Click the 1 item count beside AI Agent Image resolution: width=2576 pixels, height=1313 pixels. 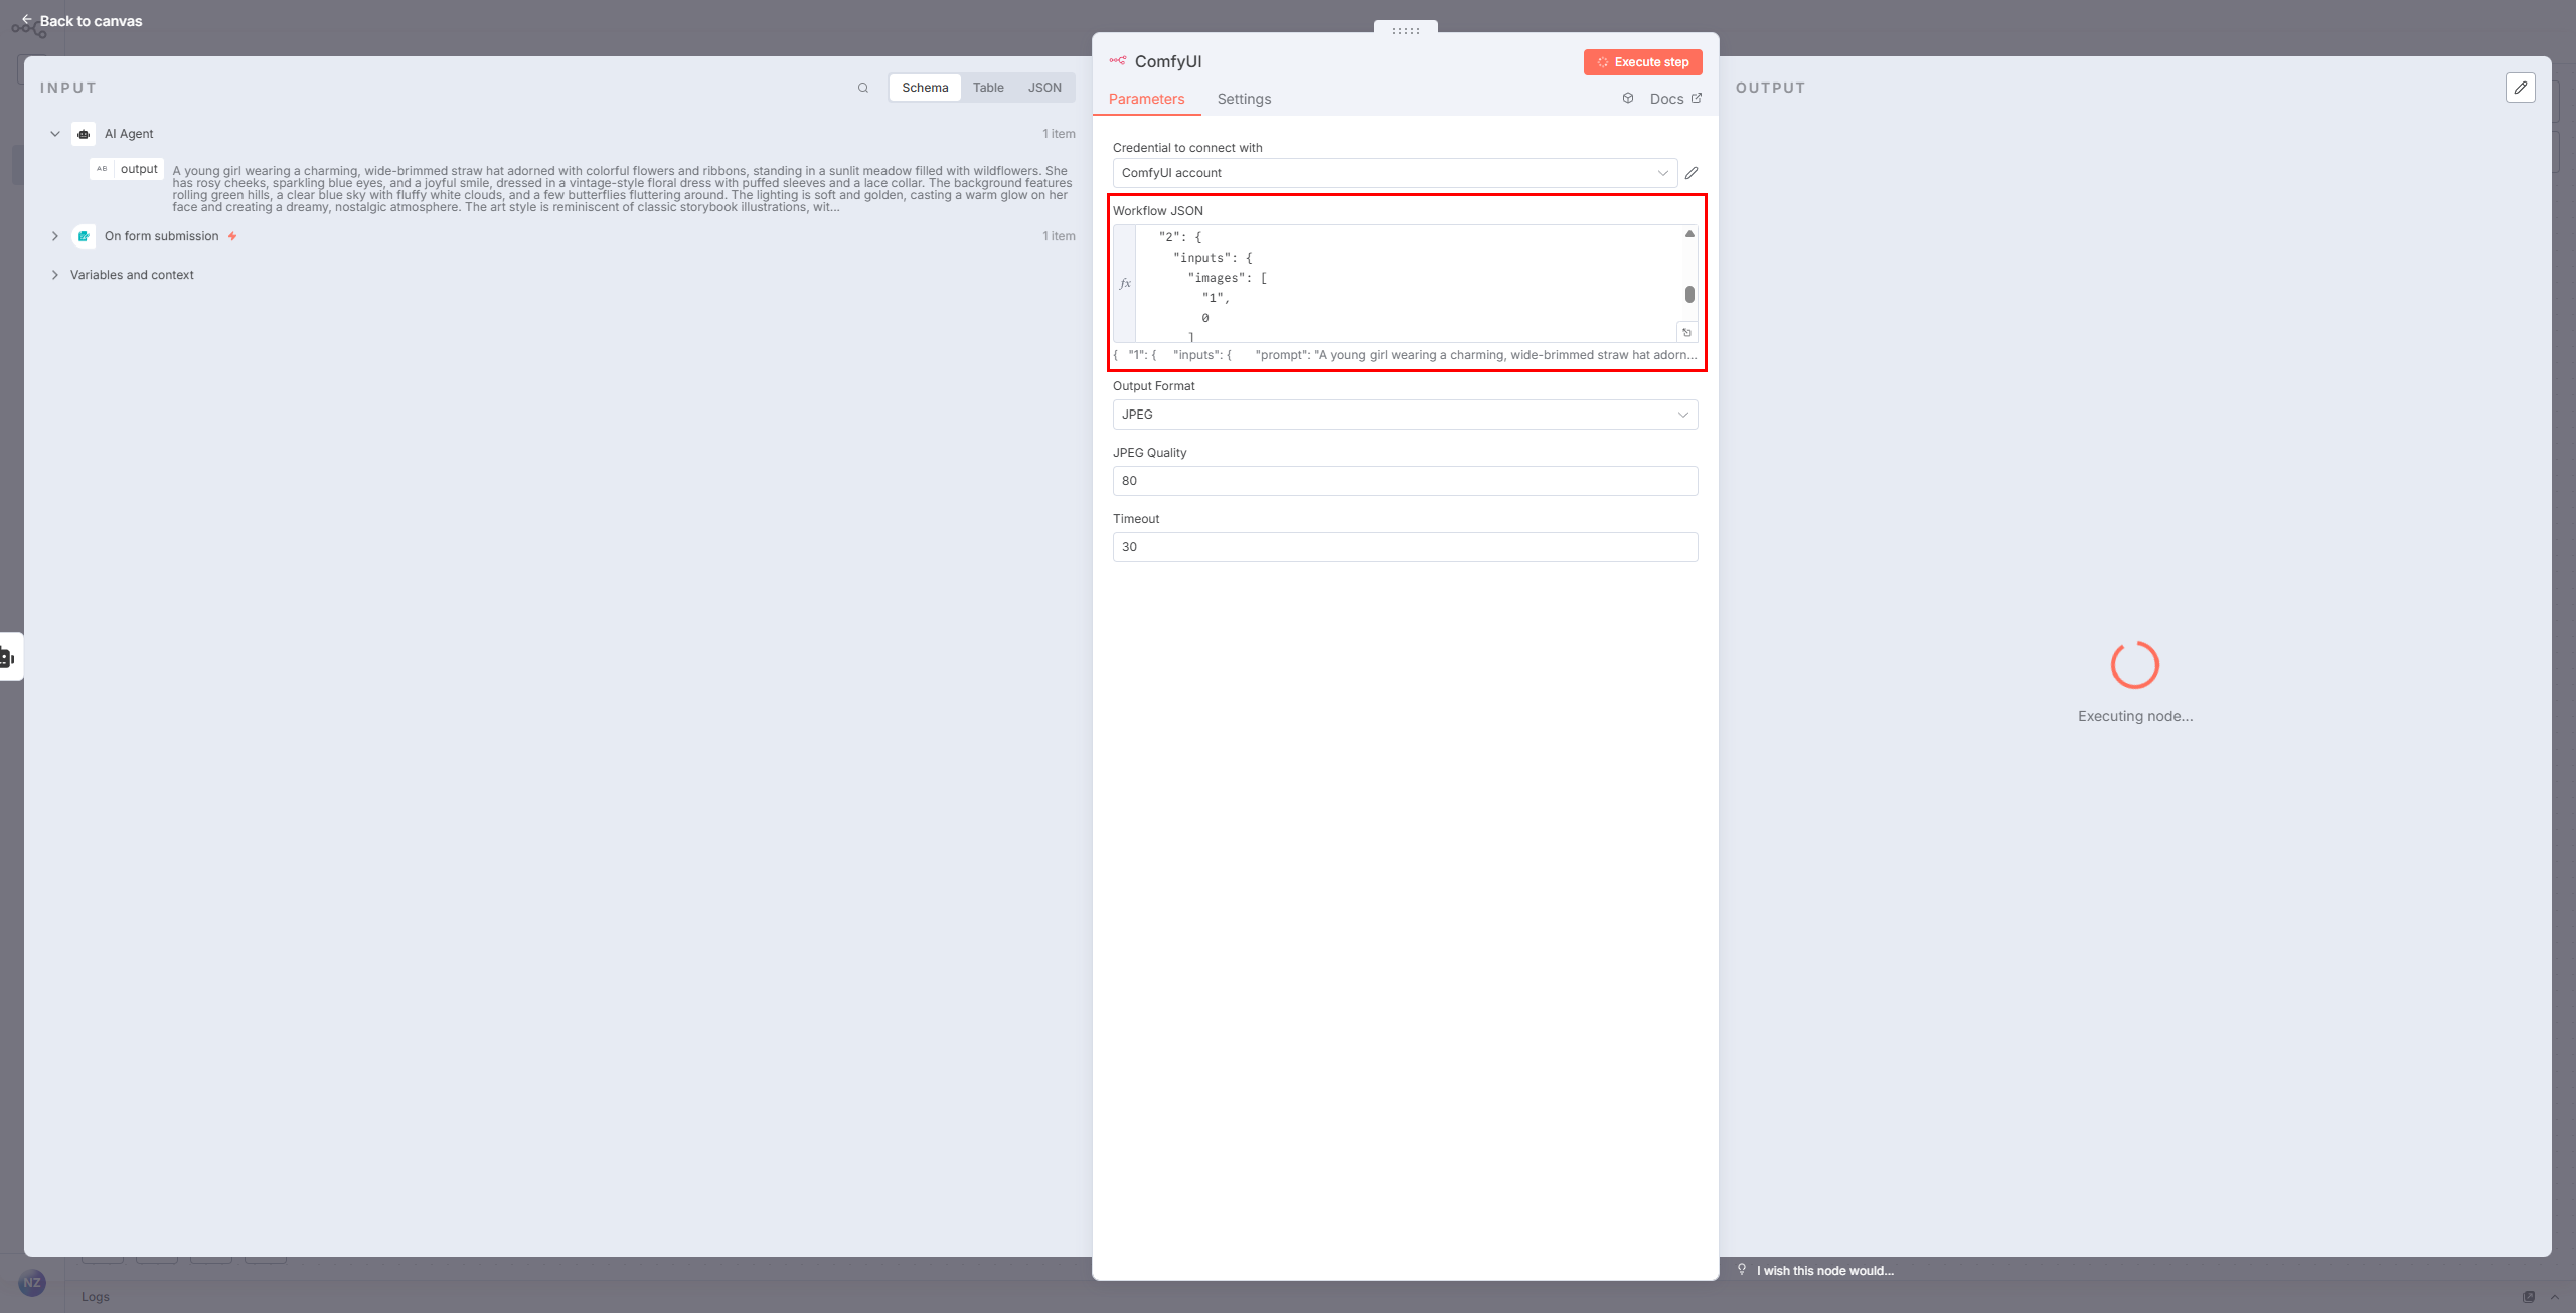point(1058,134)
